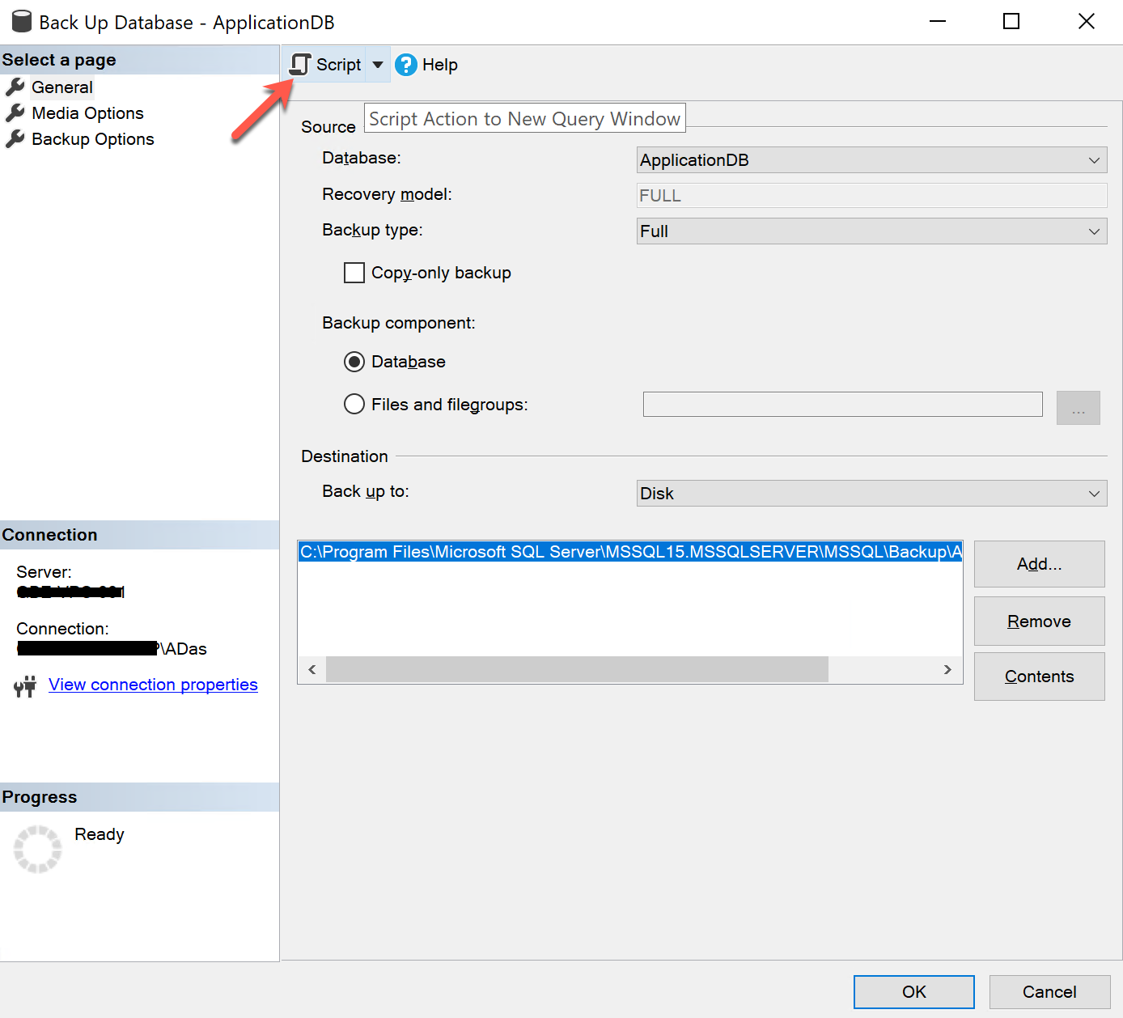Open Help using the question mark icon

pyautogui.click(x=405, y=65)
